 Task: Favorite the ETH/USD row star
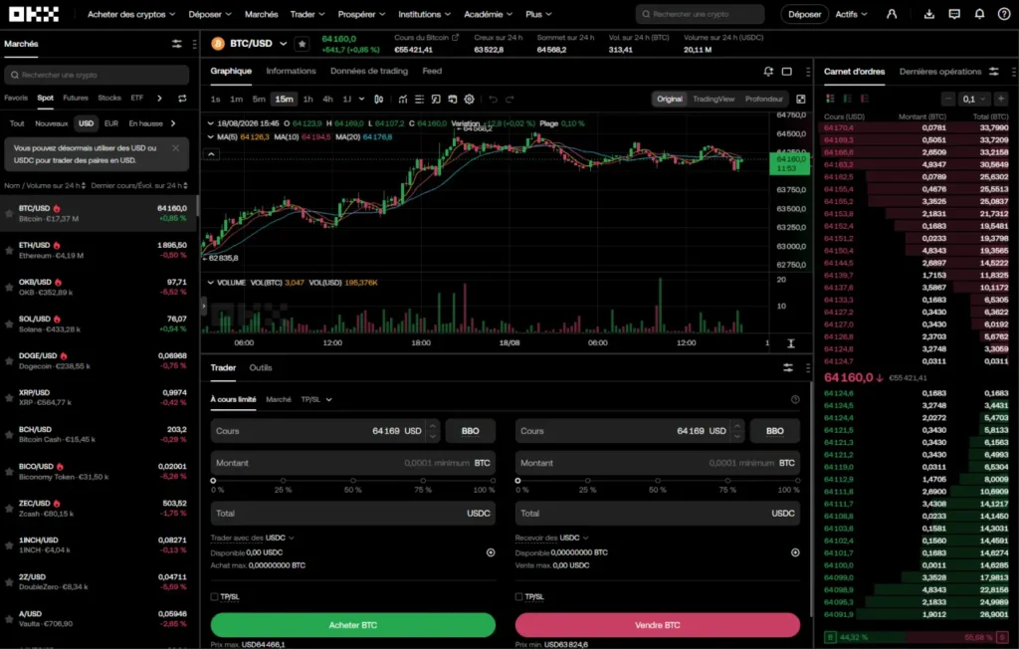[x=9, y=250]
